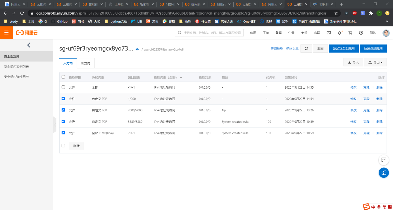Open the 工单 top menu
This screenshot has width=393, height=210.
[266, 33]
